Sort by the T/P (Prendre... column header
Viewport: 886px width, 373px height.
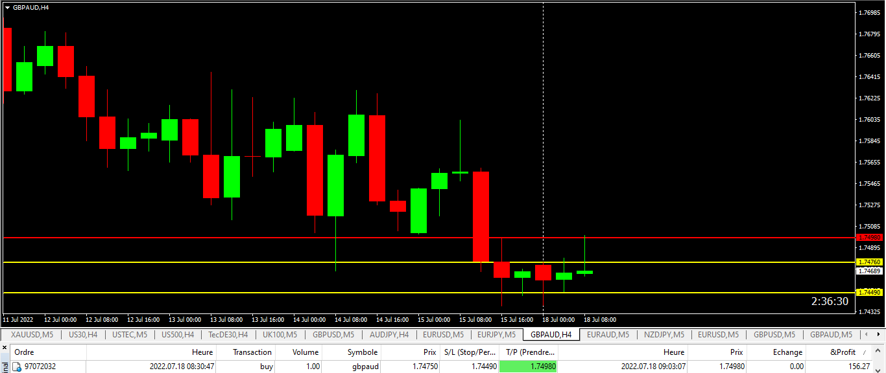coord(529,352)
